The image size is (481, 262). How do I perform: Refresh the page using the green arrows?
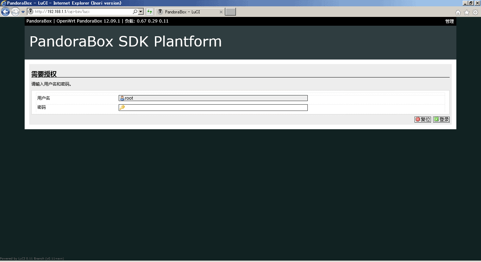coord(150,12)
